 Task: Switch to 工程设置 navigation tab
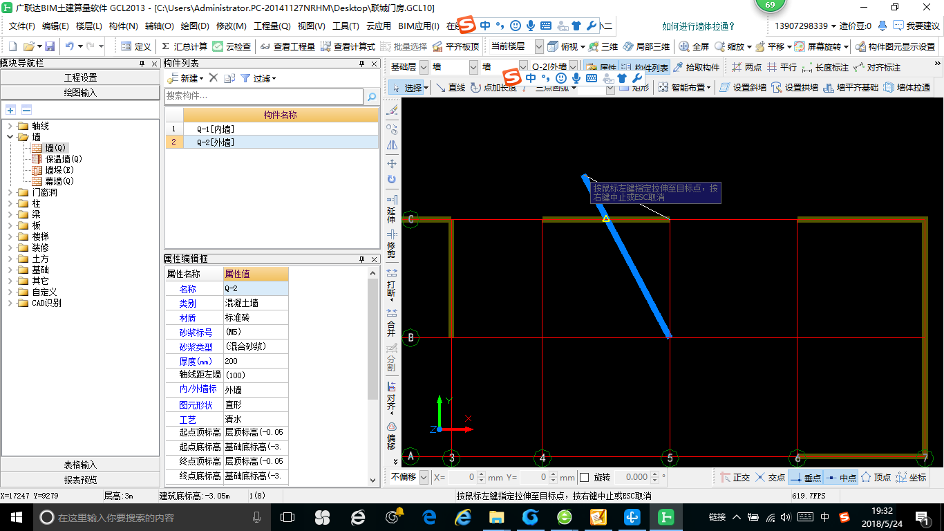(x=80, y=77)
